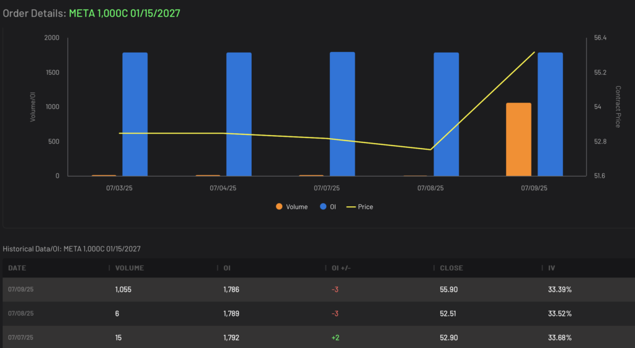The height and width of the screenshot is (348, 635).
Task: Select the orange volume bar for 07/09/25
Action: tap(519, 139)
